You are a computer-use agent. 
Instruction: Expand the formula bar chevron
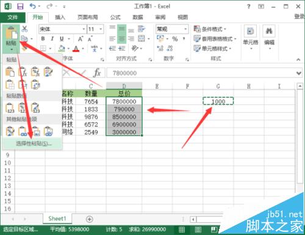click(x=299, y=73)
